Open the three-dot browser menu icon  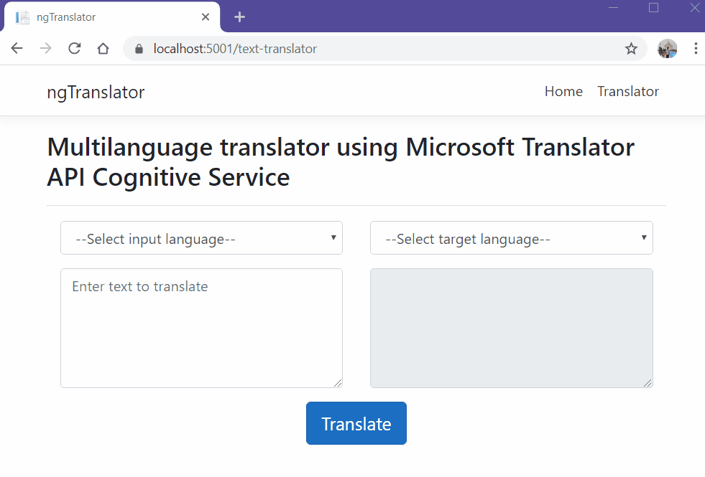point(694,49)
